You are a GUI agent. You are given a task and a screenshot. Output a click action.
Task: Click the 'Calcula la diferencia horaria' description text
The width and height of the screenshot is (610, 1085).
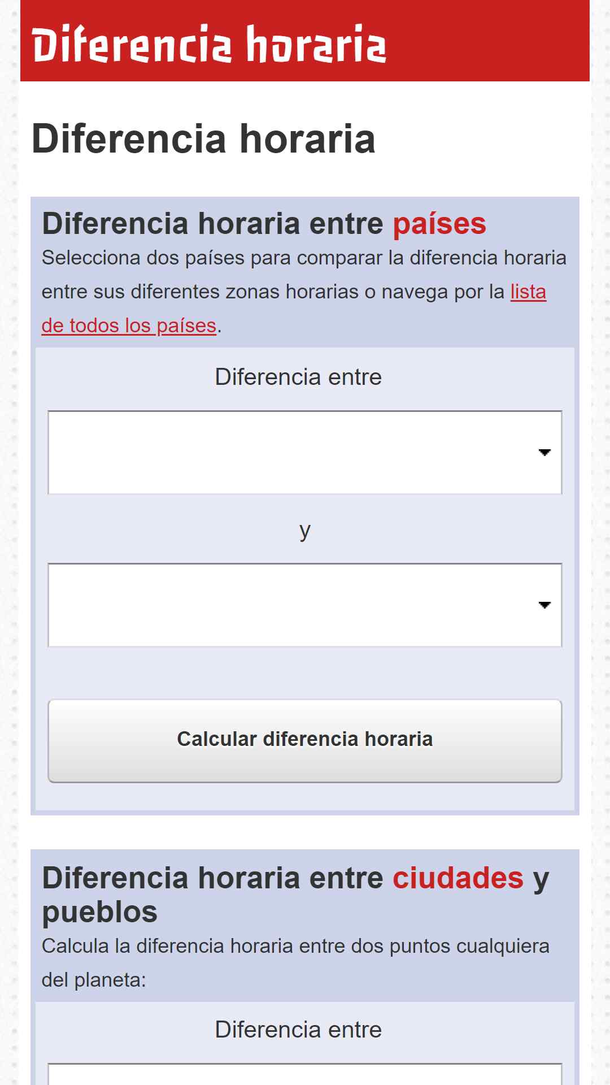tap(295, 963)
